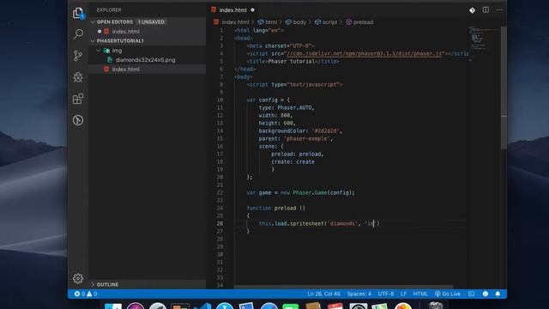
Task: Open the Source Control view
Action: (x=78, y=56)
